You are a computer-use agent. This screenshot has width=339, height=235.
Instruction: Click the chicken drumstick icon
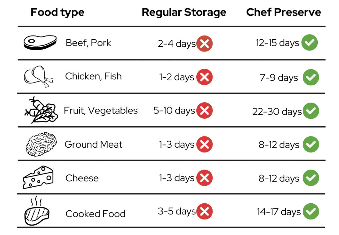click(38, 77)
